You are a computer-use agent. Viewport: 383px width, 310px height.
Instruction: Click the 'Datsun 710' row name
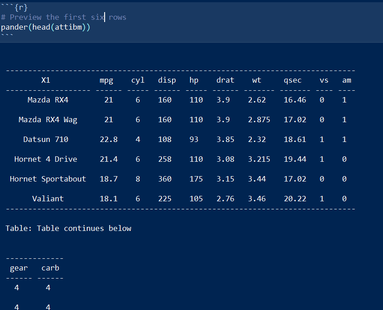46,139
